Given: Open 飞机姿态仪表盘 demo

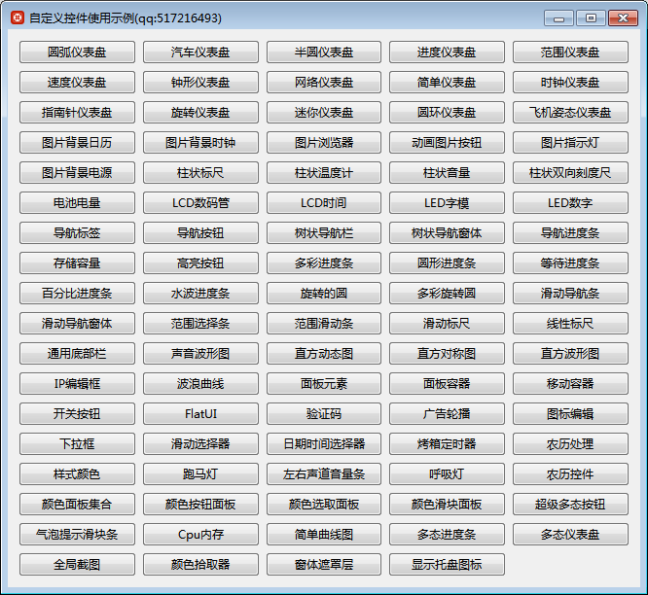Looking at the screenshot, I should (570, 113).
